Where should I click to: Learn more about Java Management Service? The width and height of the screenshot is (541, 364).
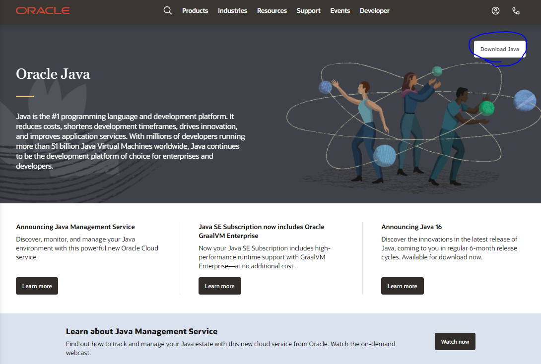pyautogui.click(x=37, y=286)
